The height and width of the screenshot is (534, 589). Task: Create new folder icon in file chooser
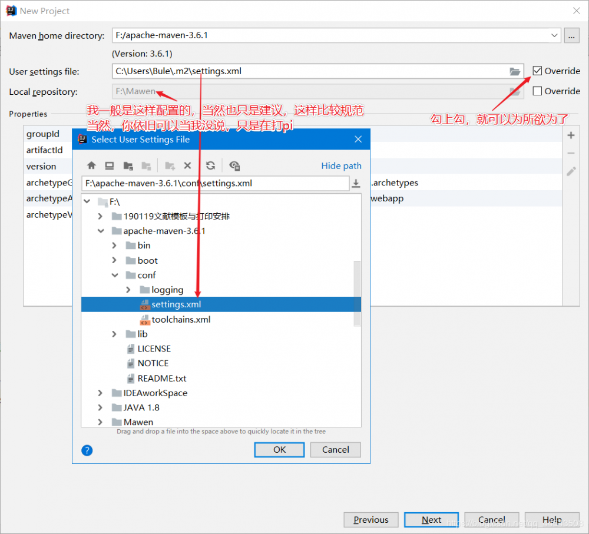pyautogui.click(x=170, y=166)
